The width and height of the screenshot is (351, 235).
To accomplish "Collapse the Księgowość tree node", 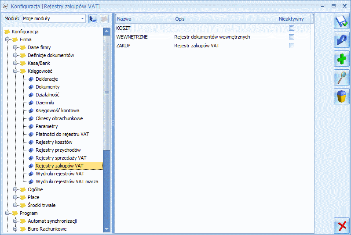I will pos(15,71).
